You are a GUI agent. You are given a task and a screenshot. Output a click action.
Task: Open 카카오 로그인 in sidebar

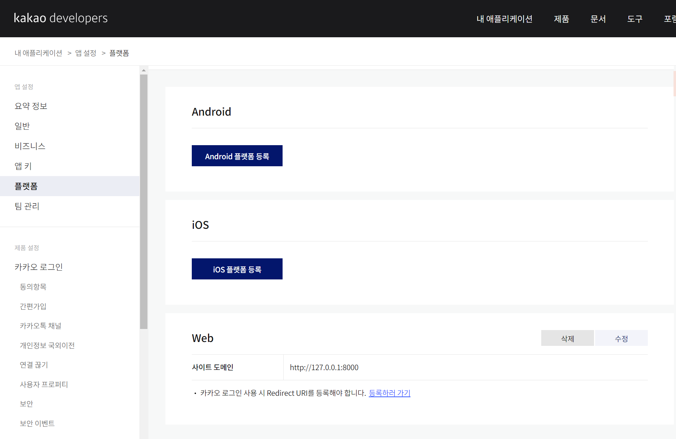39,267
